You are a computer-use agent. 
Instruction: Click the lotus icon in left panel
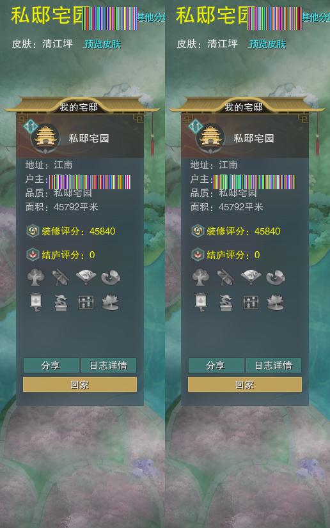111,302
